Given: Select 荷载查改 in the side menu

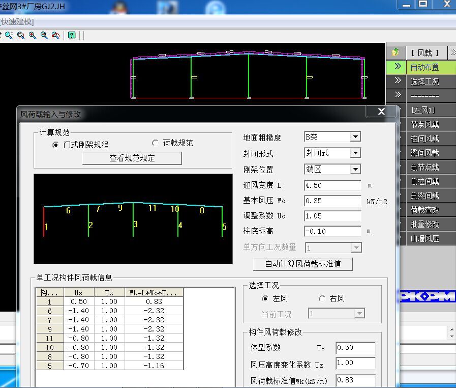Looking at the screenshot, I should click(x=431, y=210).
